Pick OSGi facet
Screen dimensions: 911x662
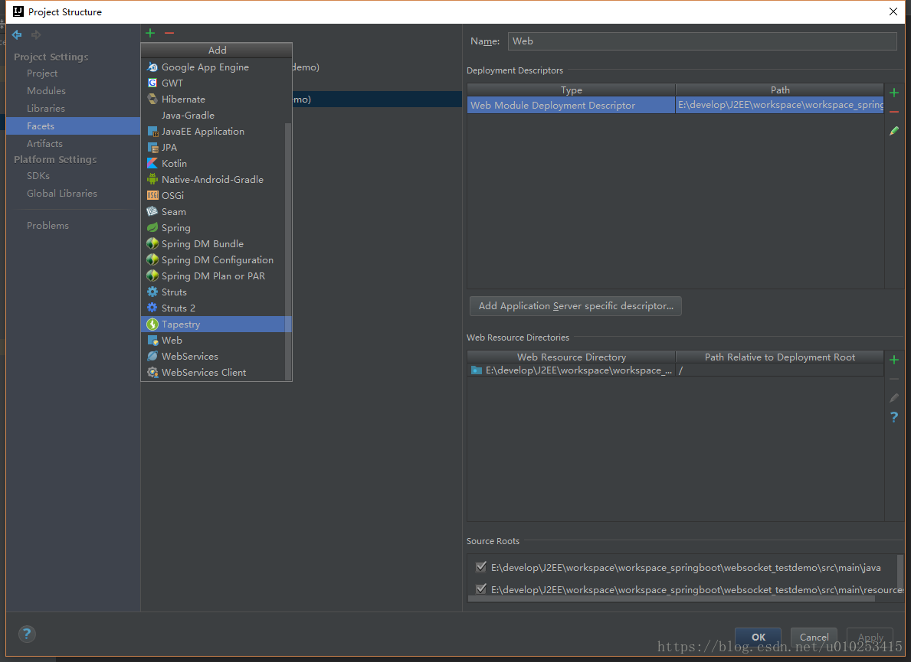click(x=213, y=195)
